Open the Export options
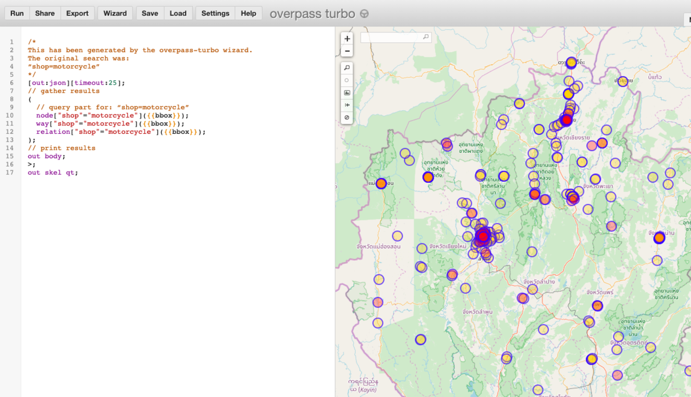 77,13
